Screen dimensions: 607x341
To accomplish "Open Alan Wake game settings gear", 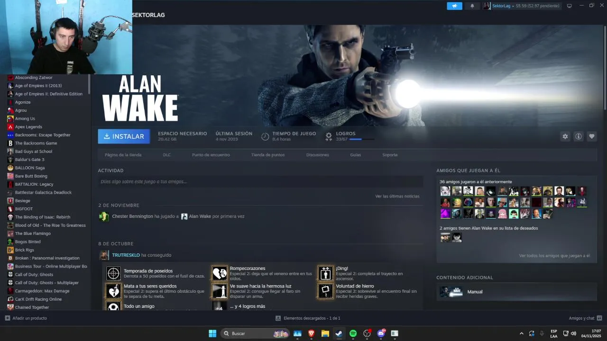I will point(565,136).
